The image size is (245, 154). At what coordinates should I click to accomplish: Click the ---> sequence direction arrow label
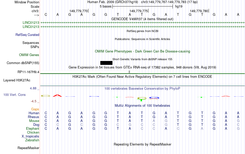37,15
